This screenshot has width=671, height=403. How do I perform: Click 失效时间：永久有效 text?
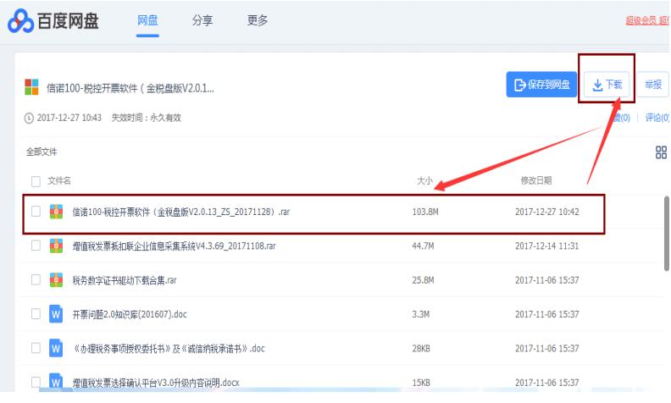click(147, 118)
